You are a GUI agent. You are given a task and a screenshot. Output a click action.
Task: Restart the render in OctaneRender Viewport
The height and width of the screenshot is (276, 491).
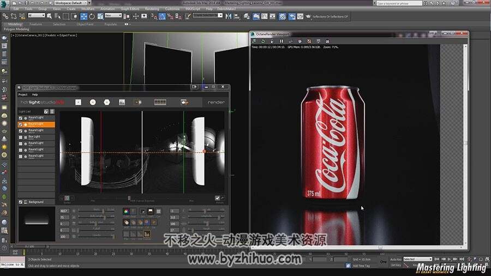pyautogui.click(x=263, y=41)
